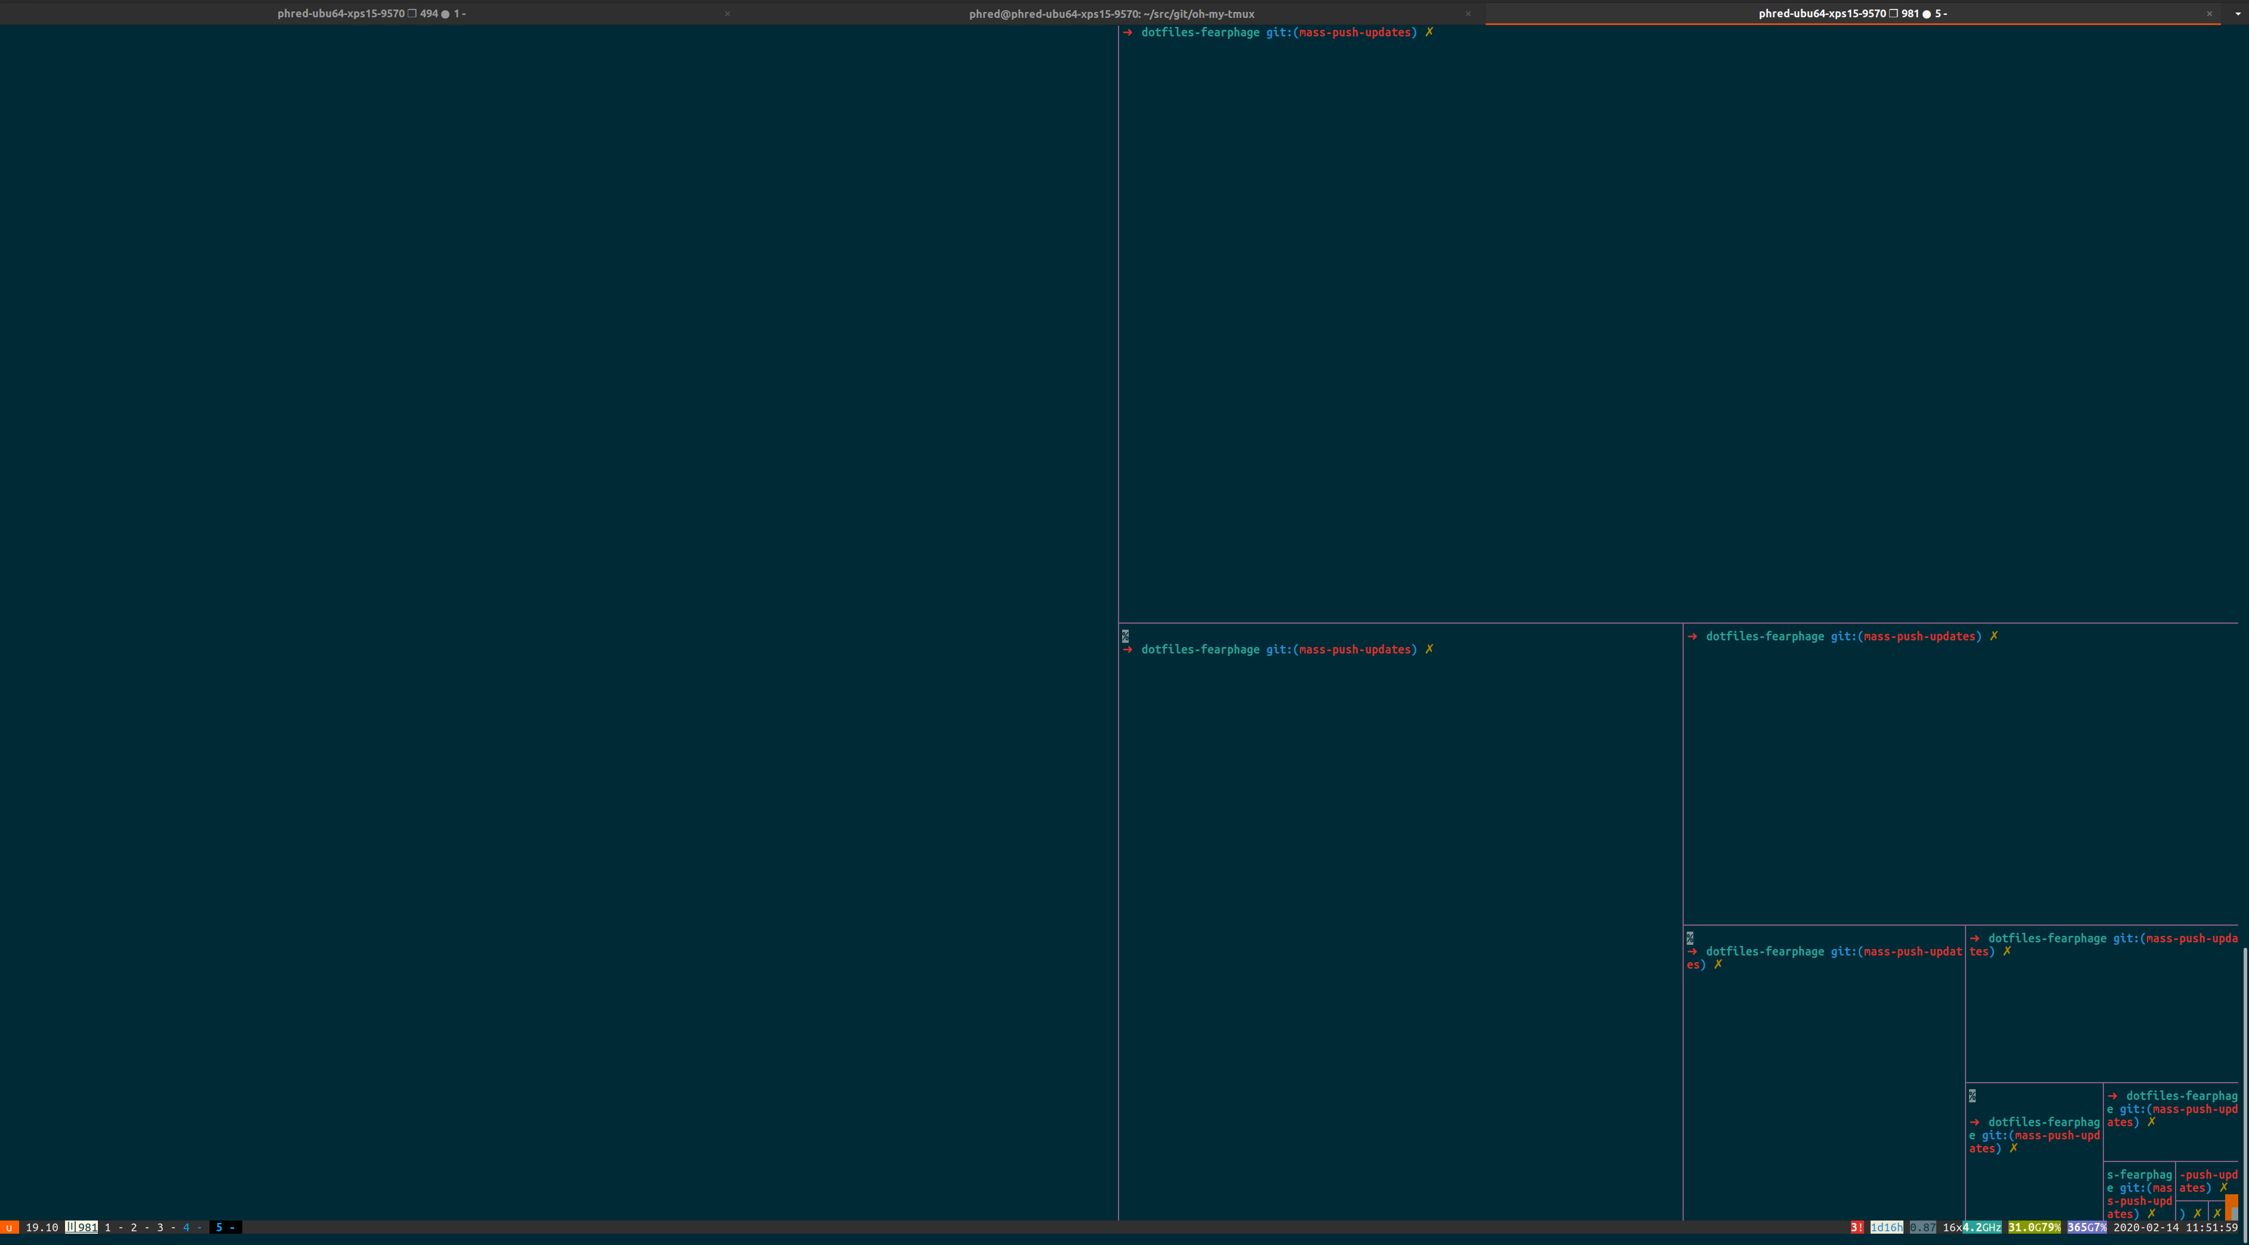Toggle the activity dot beside "5" in the titlebar
The height and width of the screenshot is (1245, 2249).
[x=1926, y=14]
